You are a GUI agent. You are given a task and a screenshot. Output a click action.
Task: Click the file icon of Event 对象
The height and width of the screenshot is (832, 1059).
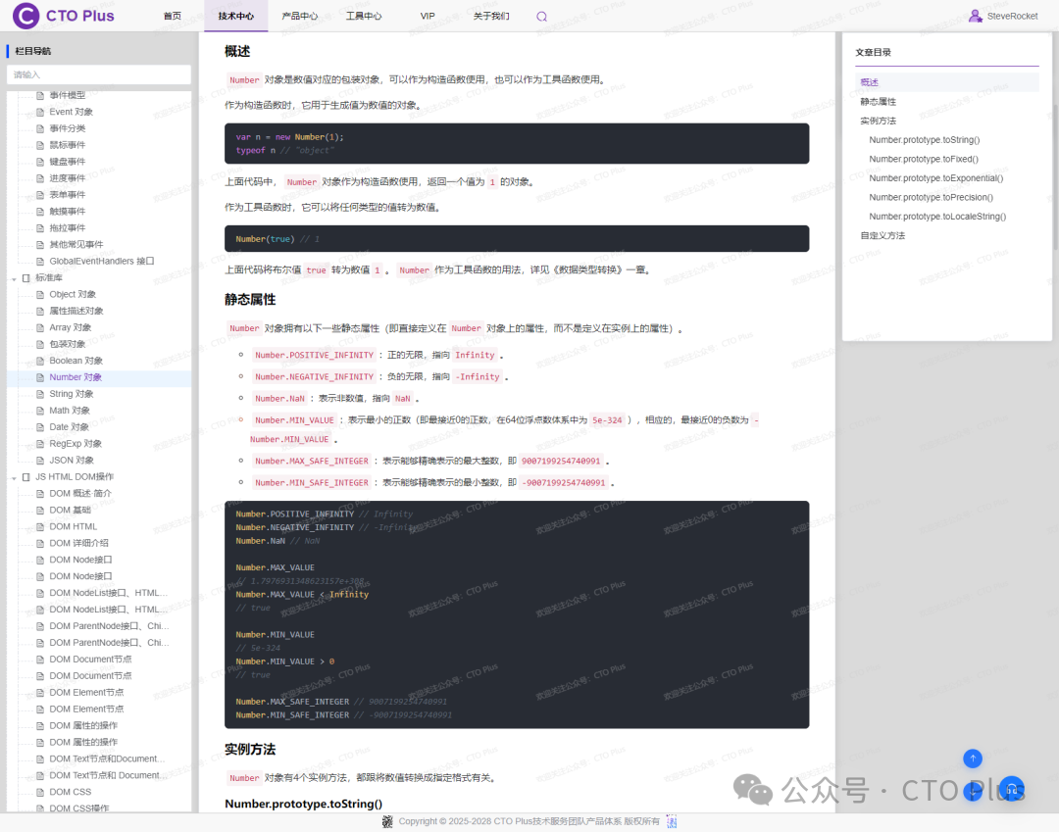point(40,112)
